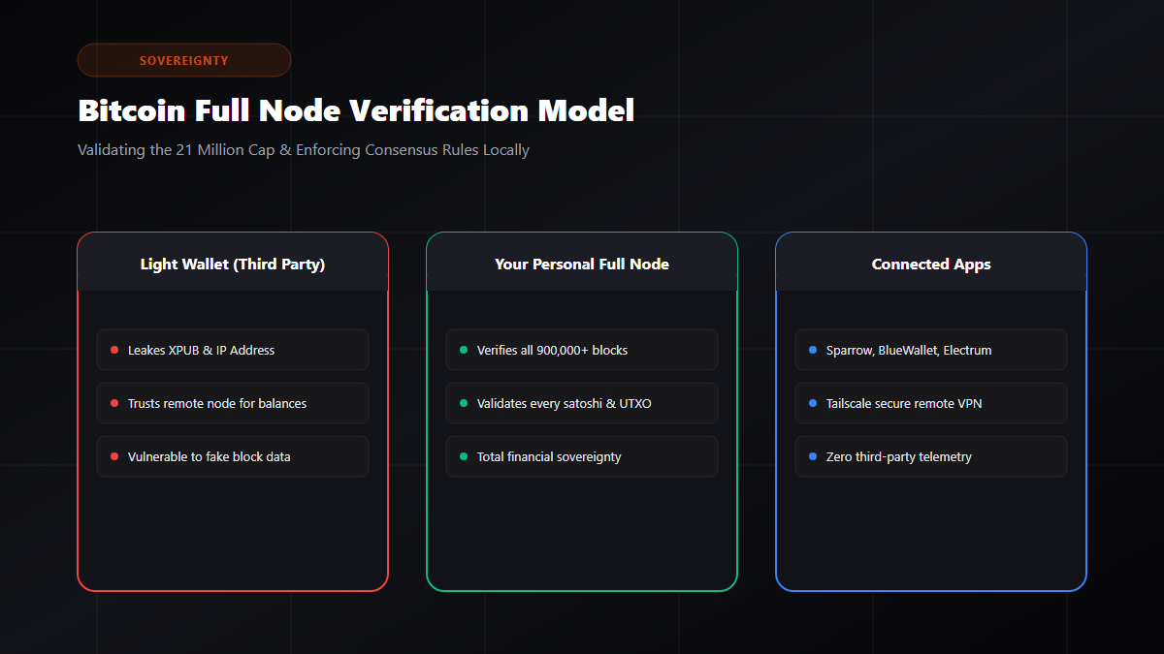Click the Zero third-party telemetry item
This screenshot has width=1164, height=654.
click(x=931, y=456)
